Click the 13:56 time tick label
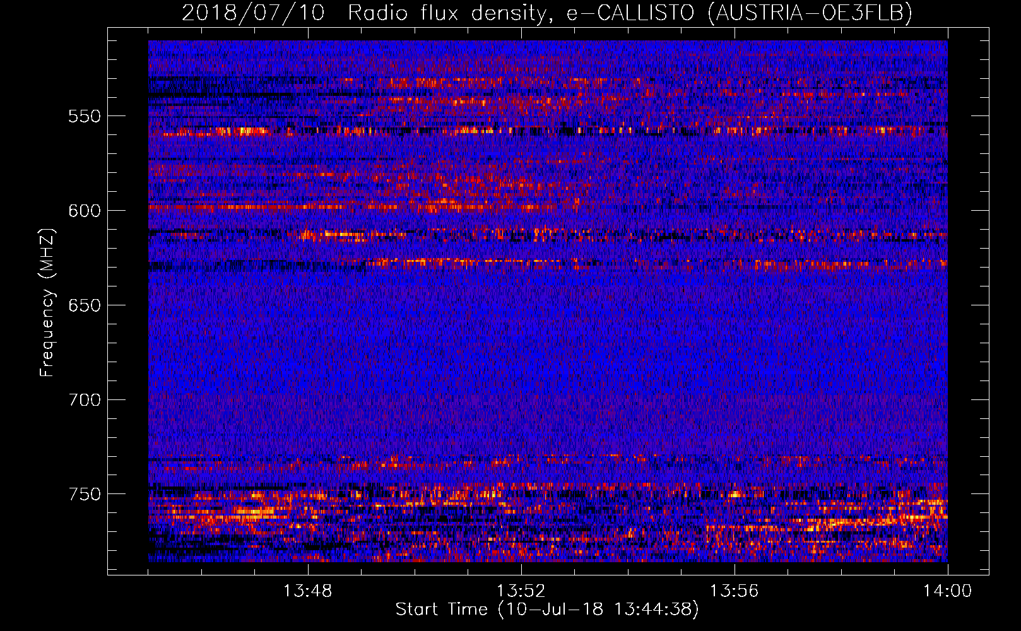 pos(734,591)
